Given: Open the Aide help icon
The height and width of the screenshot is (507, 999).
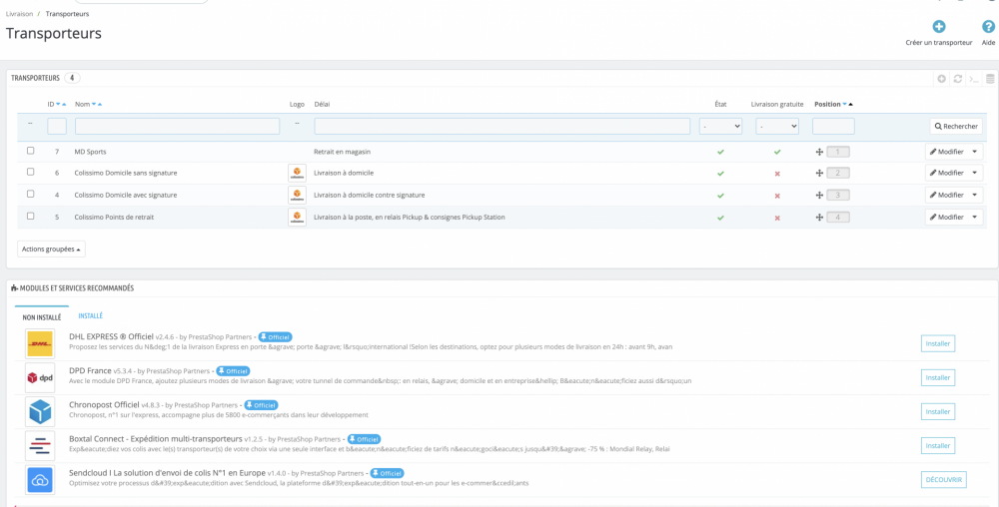Looking at the screenshot, I should [988, 27].
